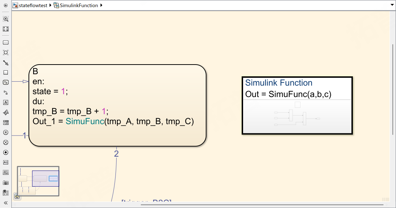Image resolution: width=396 pixels, height=208 pixels.
Task: Select the State tool from the palette
Action: point(5,42)
